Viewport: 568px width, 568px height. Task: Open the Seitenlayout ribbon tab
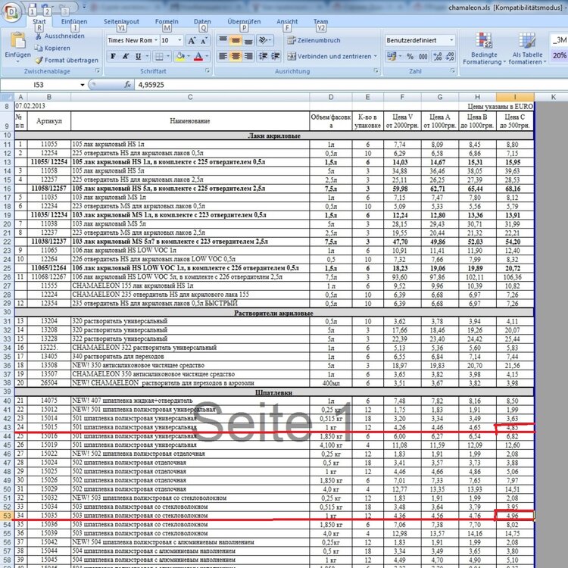(121, 22)
